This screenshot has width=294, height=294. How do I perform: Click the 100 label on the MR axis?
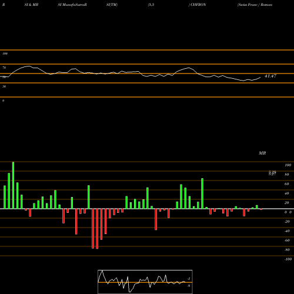click(x=288, y=165)
